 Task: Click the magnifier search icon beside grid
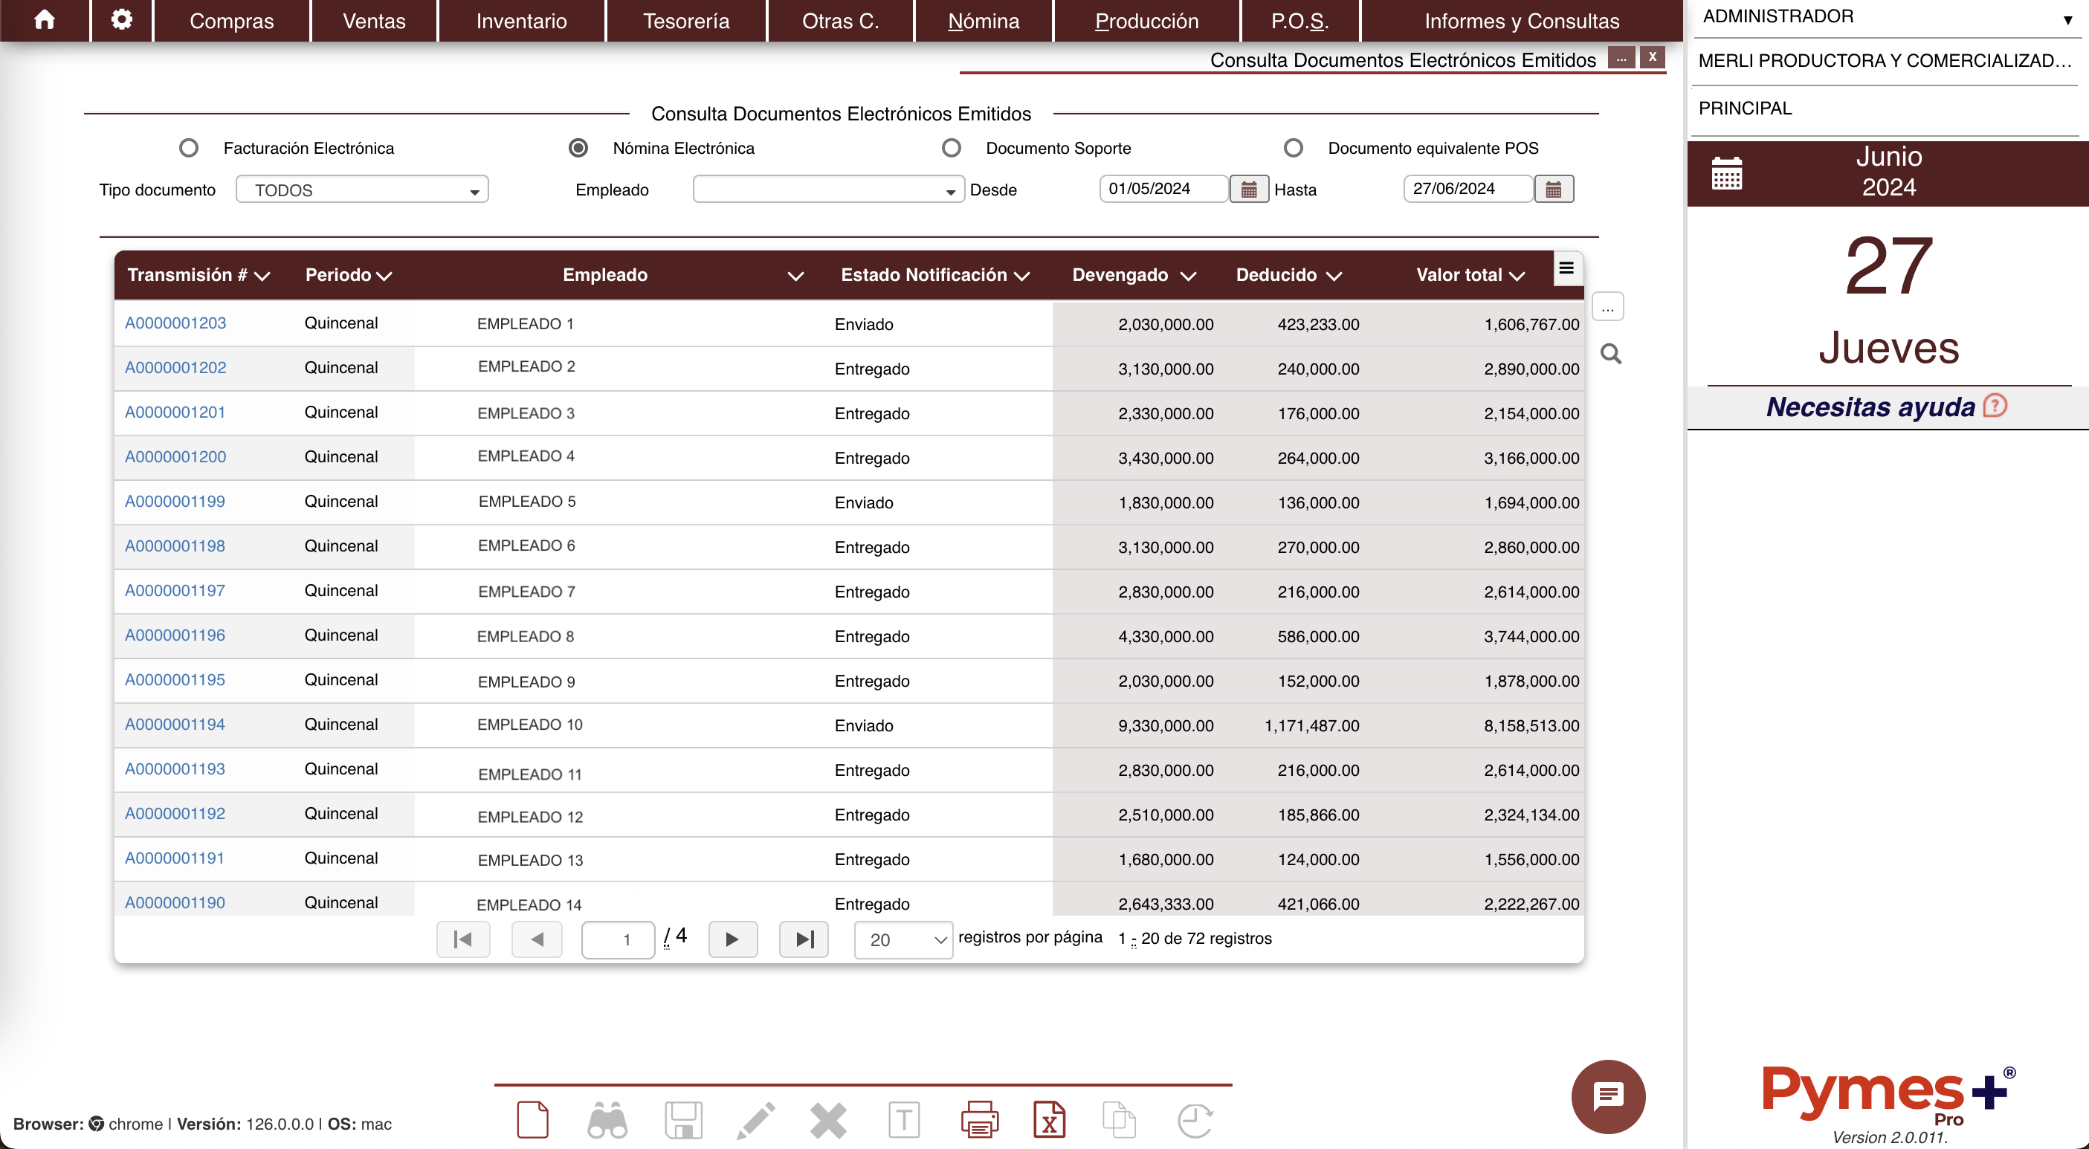pos(1610,354)
